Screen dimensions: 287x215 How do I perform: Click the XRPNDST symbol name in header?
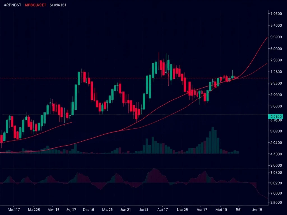[12, 5]
